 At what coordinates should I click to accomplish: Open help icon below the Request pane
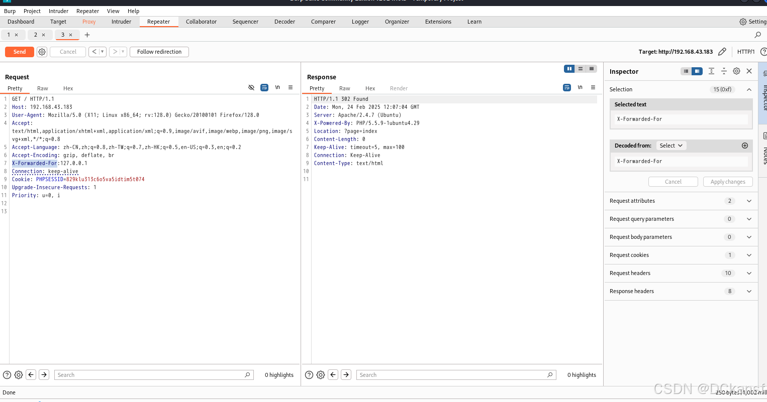point(7,375)
